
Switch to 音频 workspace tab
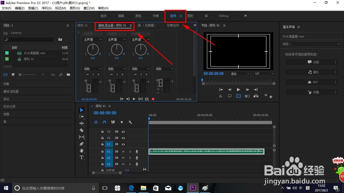point(173,16)
